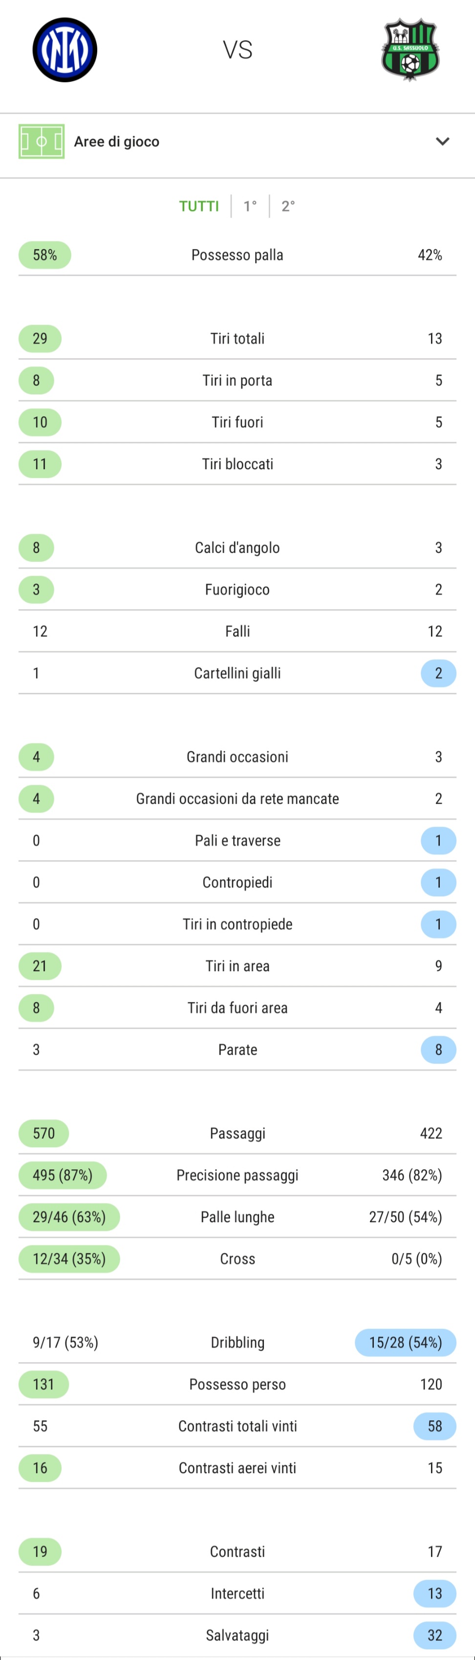Open the Aree di gioco section

tap(116, 142)
